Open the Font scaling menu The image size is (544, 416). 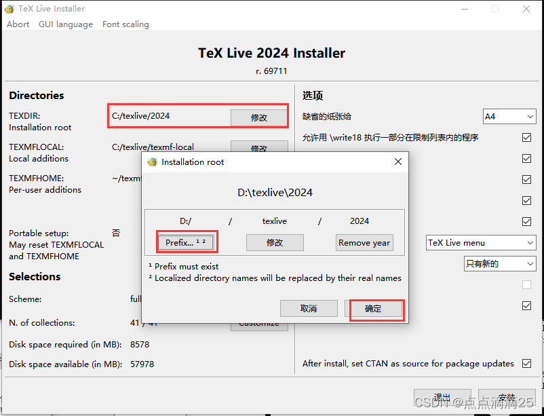click(x=125, y=24)
